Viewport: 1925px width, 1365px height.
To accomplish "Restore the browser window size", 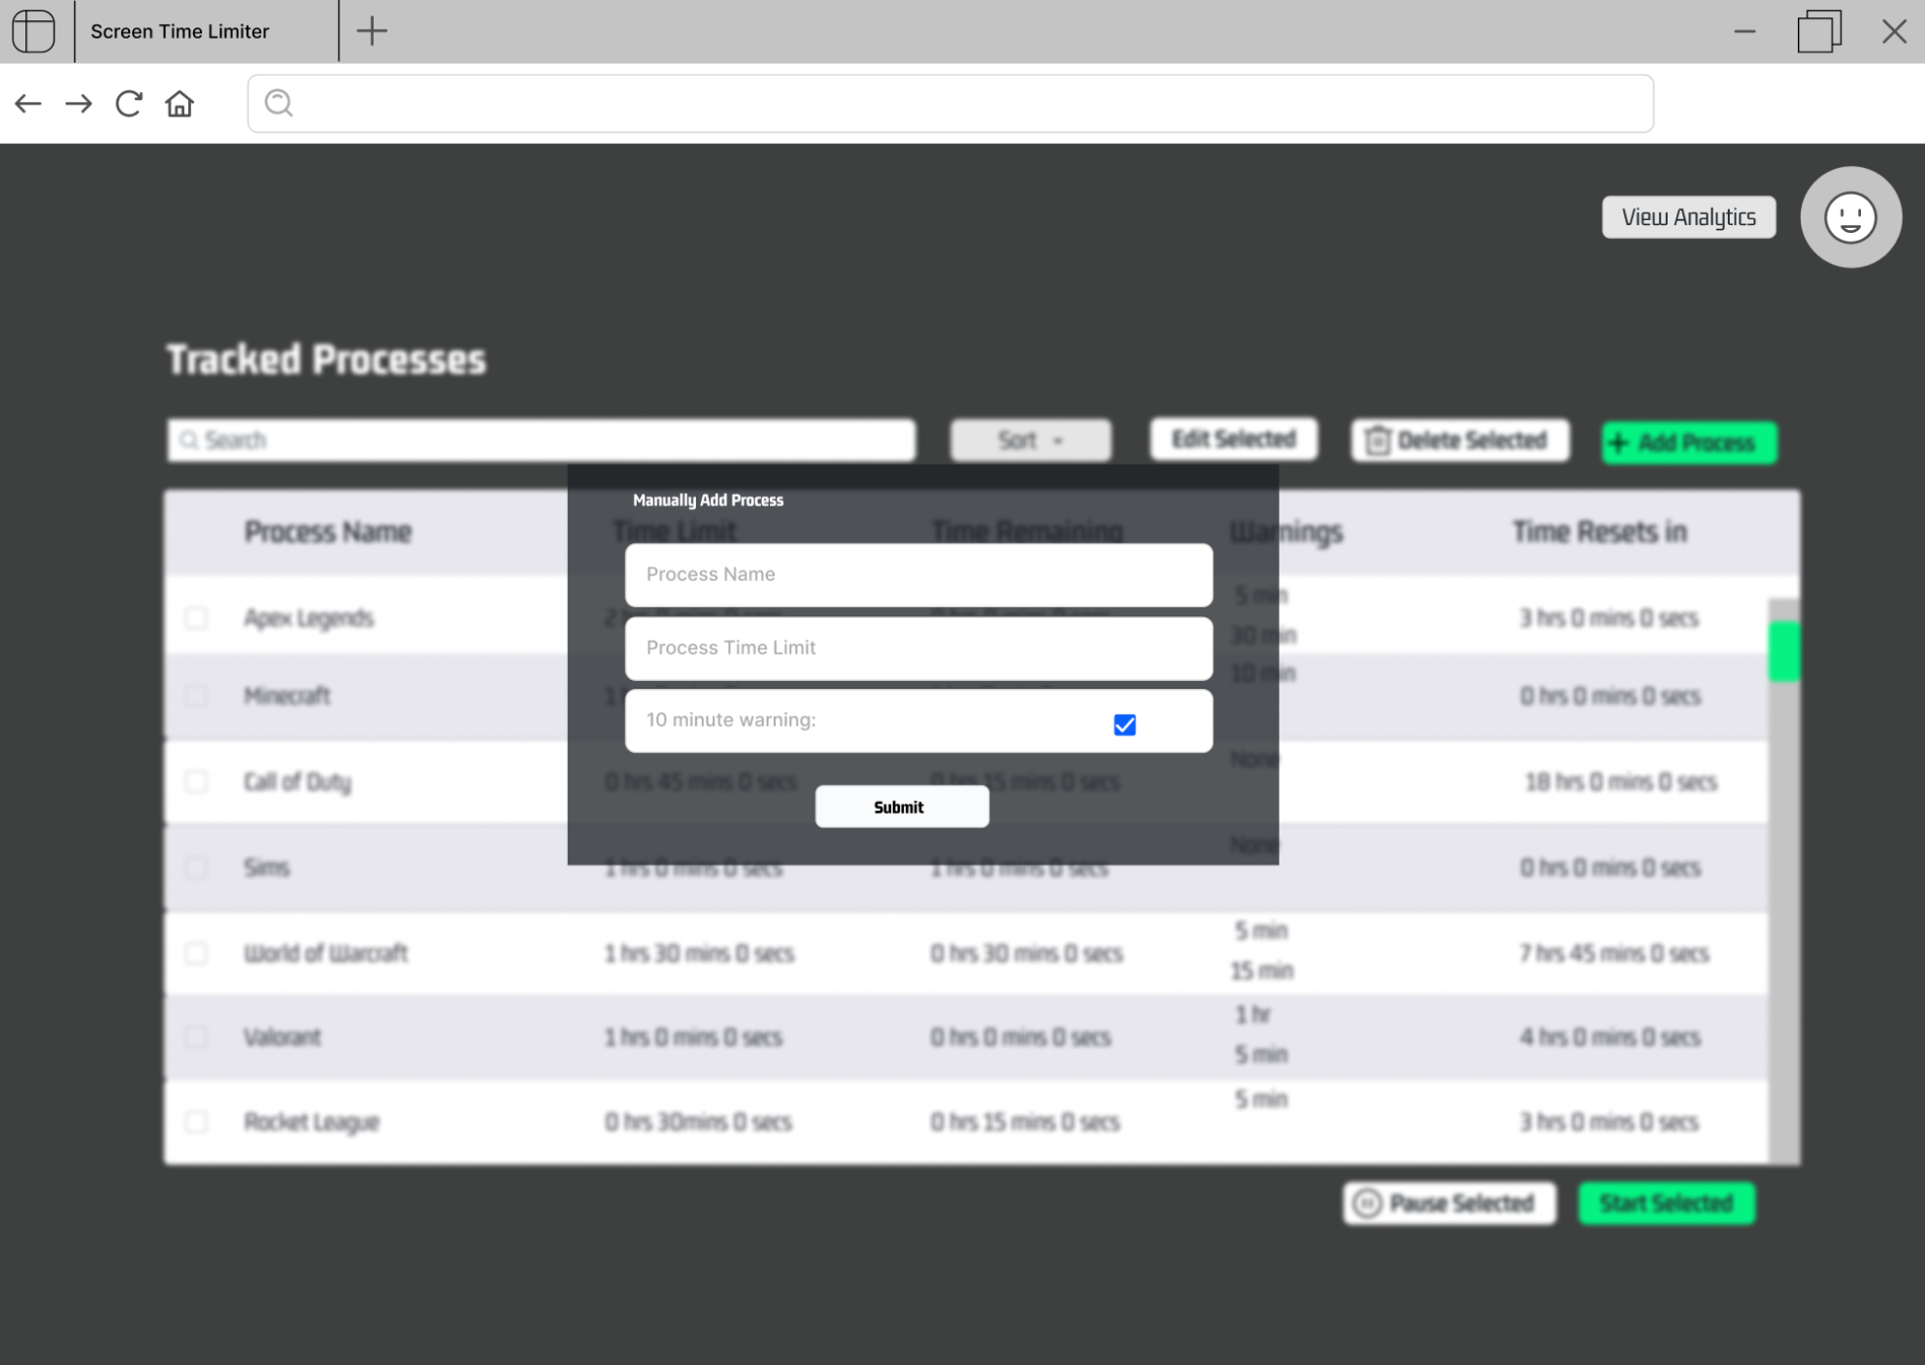I will point(1819,31).
